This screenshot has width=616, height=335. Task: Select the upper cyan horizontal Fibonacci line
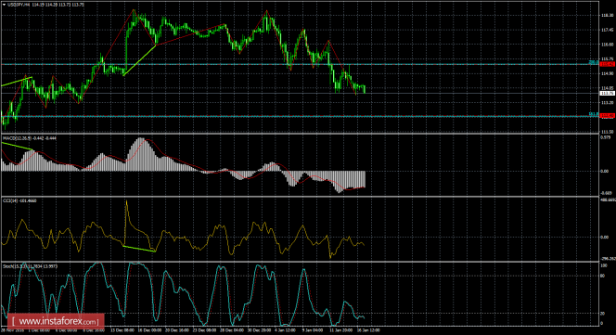point(299,64)
